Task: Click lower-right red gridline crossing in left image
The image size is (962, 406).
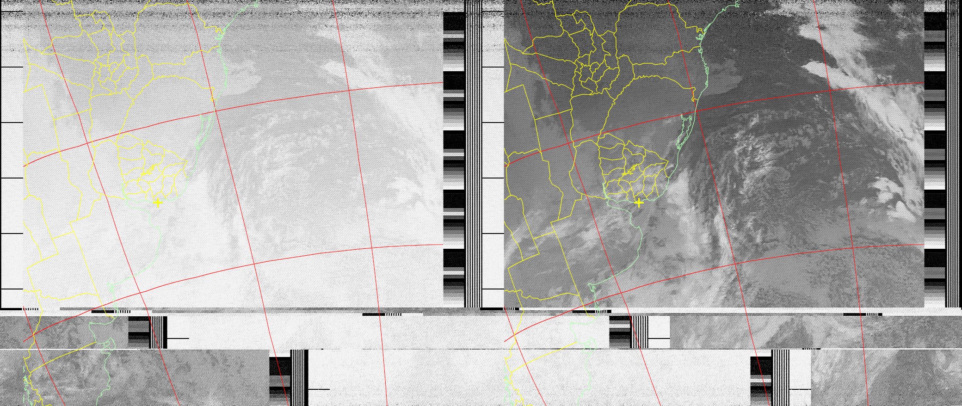Action: tap(371, 248)
